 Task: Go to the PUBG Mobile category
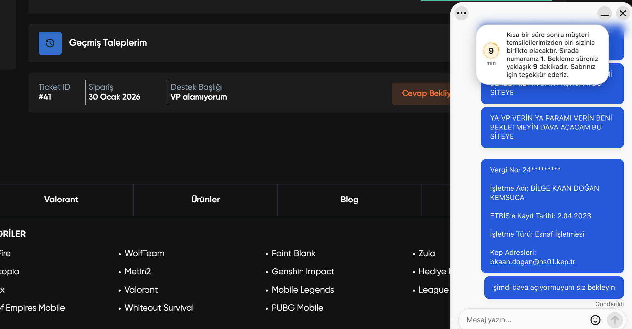tap(297, 308)
